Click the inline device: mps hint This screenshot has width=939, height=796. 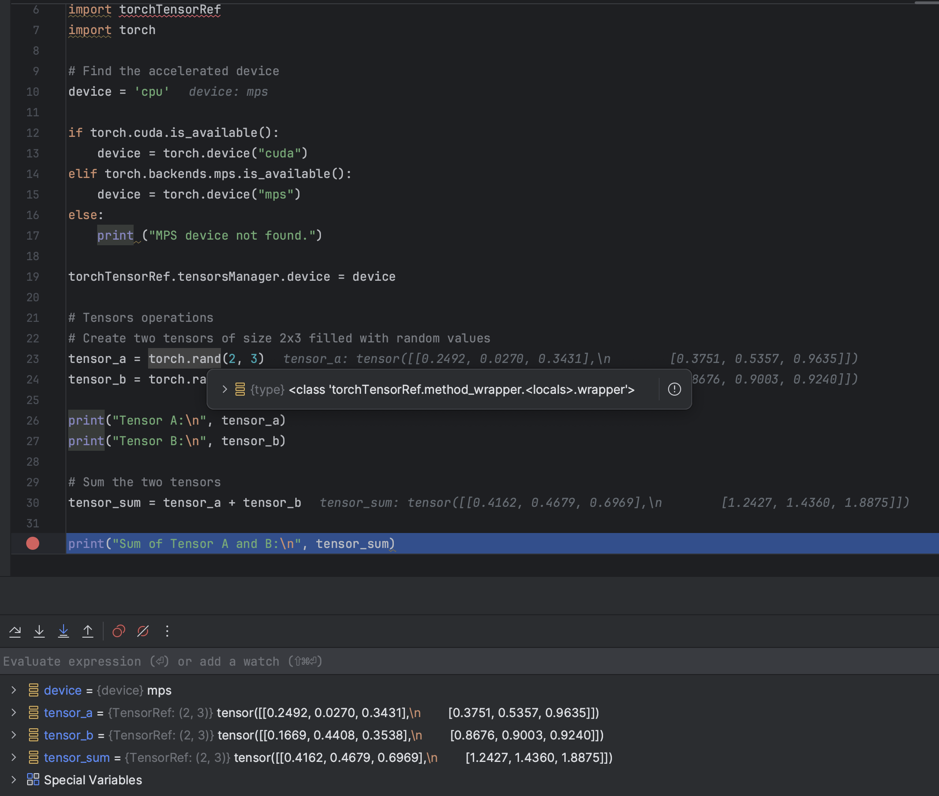(228, 92)
